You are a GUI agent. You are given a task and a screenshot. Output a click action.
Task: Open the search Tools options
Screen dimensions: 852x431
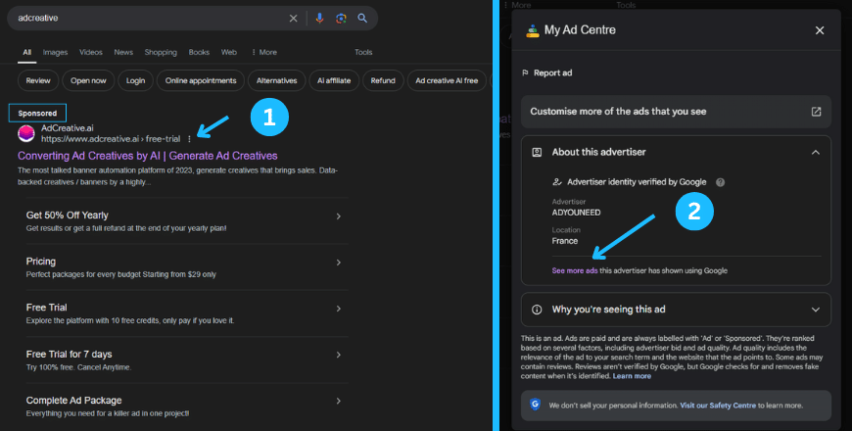click(363, 52)
